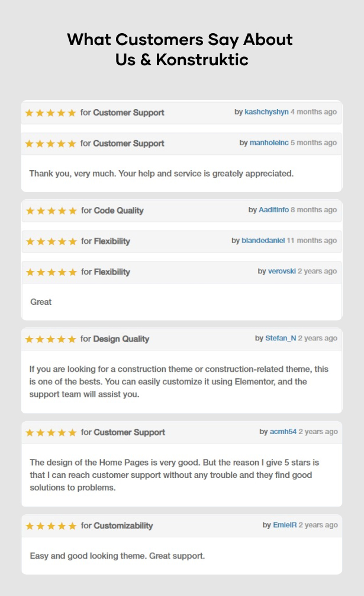Image resolution: width=364 pixels, height=596 pixels.
Task: Open blandedaniel's user profile
Action: click(263, 241)
